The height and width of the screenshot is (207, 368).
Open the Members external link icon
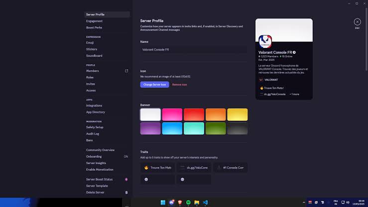point(126,71)
